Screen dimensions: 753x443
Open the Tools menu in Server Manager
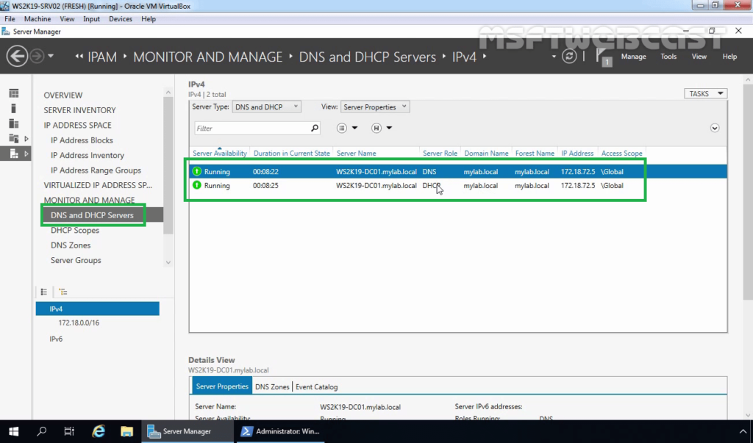coord(668,56)
